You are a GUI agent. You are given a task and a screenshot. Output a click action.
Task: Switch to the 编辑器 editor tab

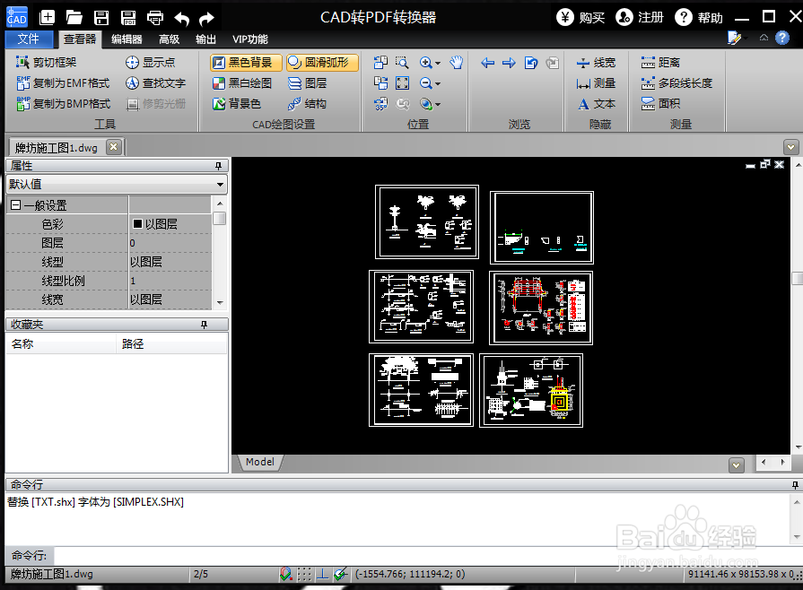pos(127,39)
